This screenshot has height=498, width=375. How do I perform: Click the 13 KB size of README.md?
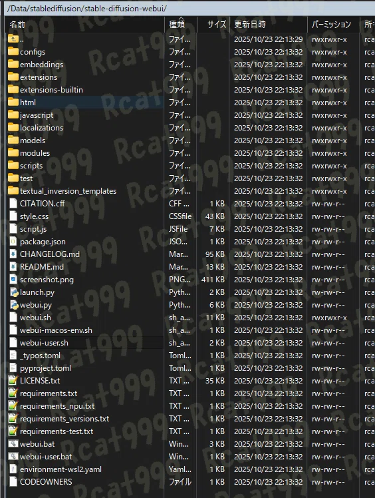click(215, 267)
